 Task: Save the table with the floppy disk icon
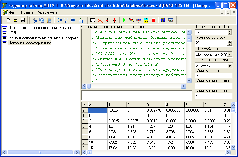point(23,20)
